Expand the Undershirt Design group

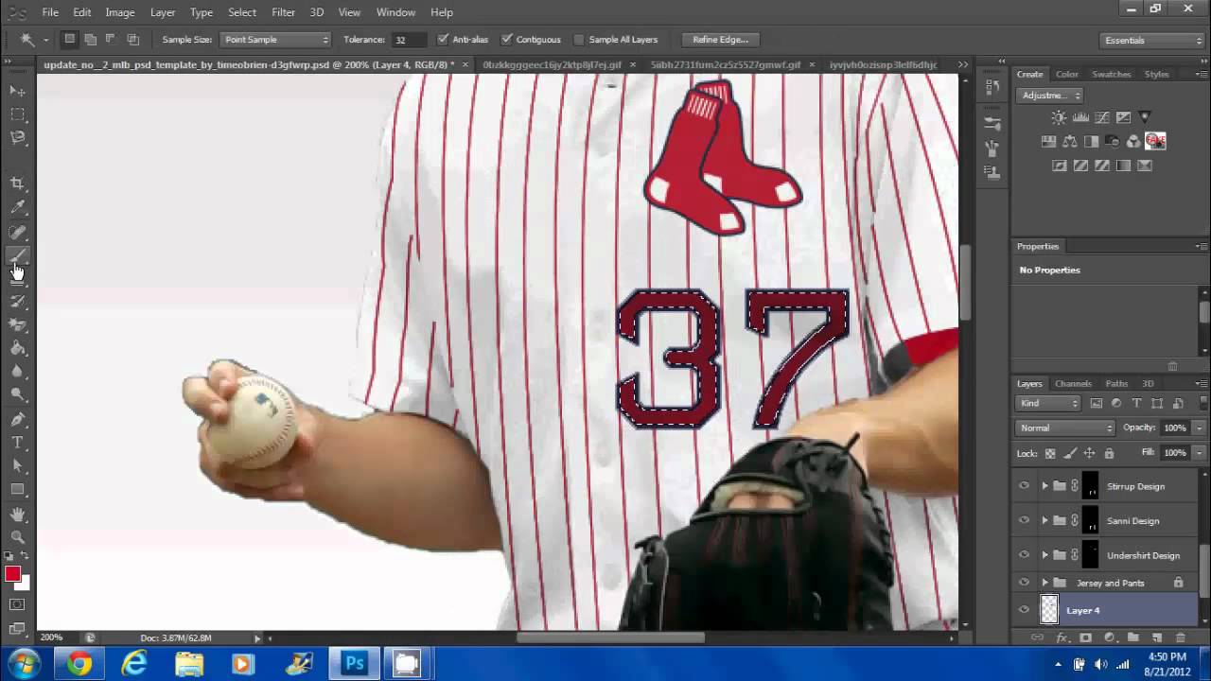[1044, 555]
